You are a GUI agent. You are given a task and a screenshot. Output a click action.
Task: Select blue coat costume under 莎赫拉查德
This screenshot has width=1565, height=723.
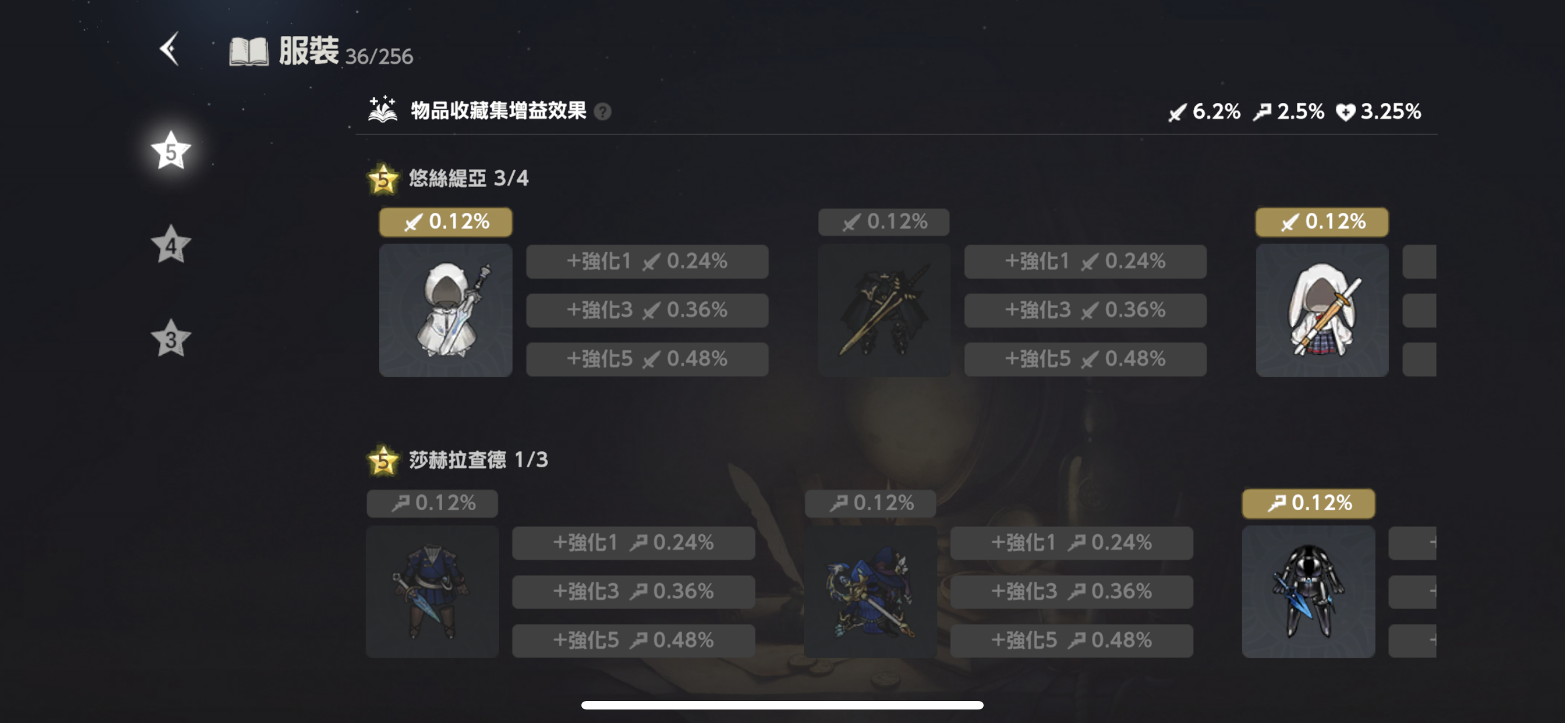tap(432, 591)
